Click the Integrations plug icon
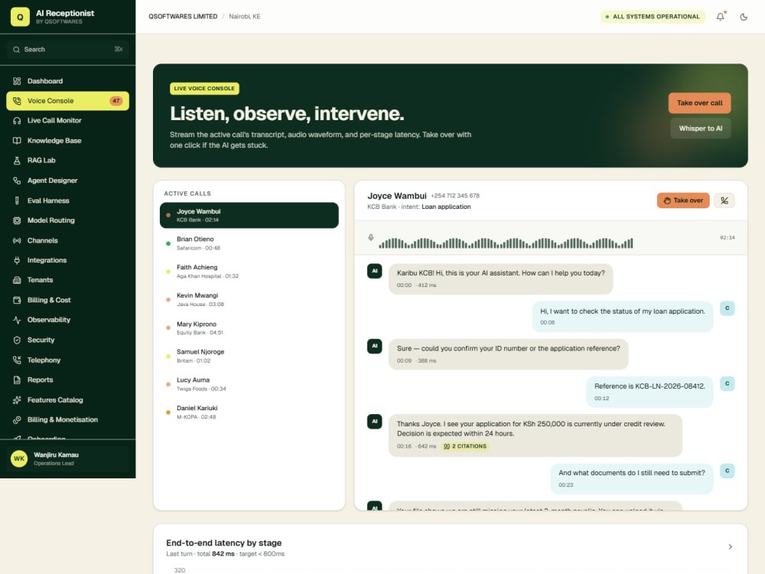The width and height of the screenshot is (765, 574). tap(17, 260)
